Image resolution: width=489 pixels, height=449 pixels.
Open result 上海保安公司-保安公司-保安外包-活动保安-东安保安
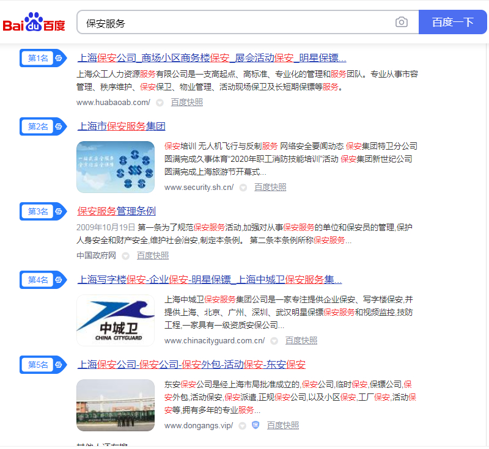(x=191, y=365)
